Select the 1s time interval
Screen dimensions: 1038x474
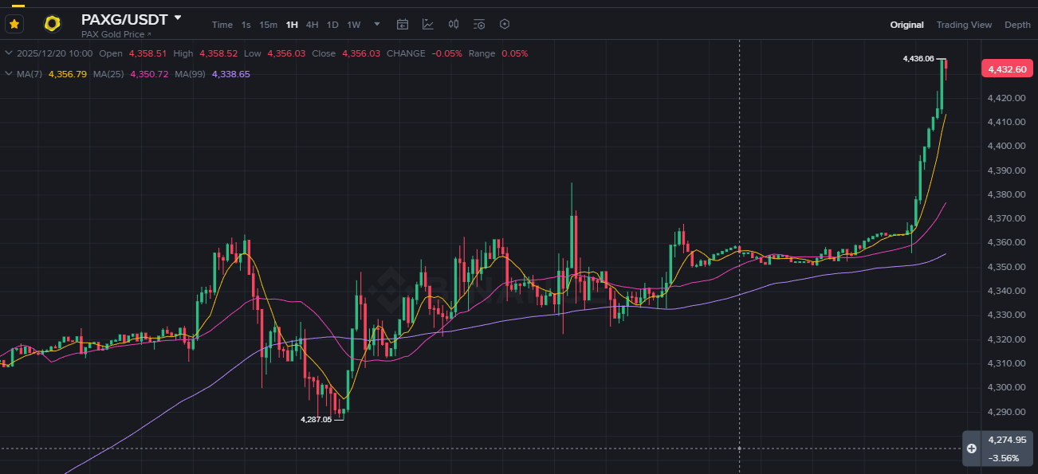click(x=246, y=25)
